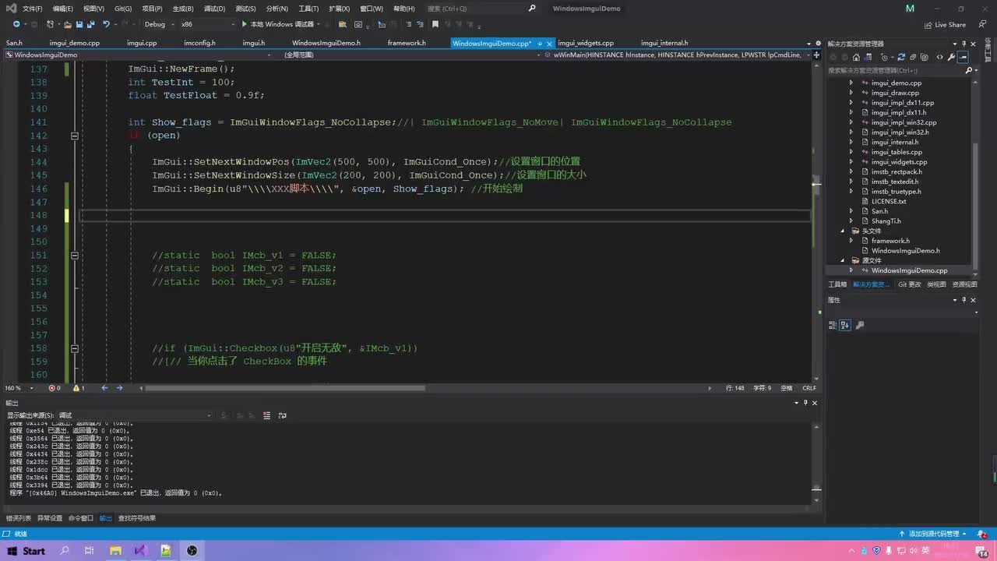
Task: Click the next issue navigation arrow
Action: 119,388
